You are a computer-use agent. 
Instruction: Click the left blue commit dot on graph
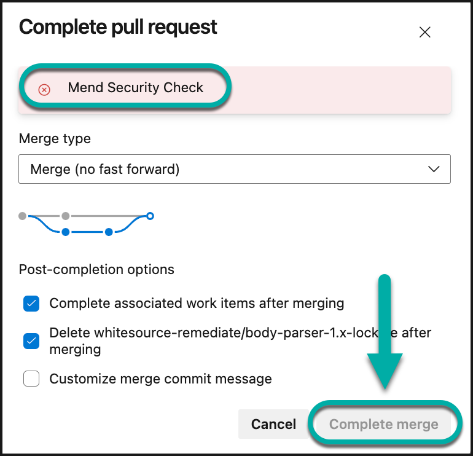tap(66, 232)
